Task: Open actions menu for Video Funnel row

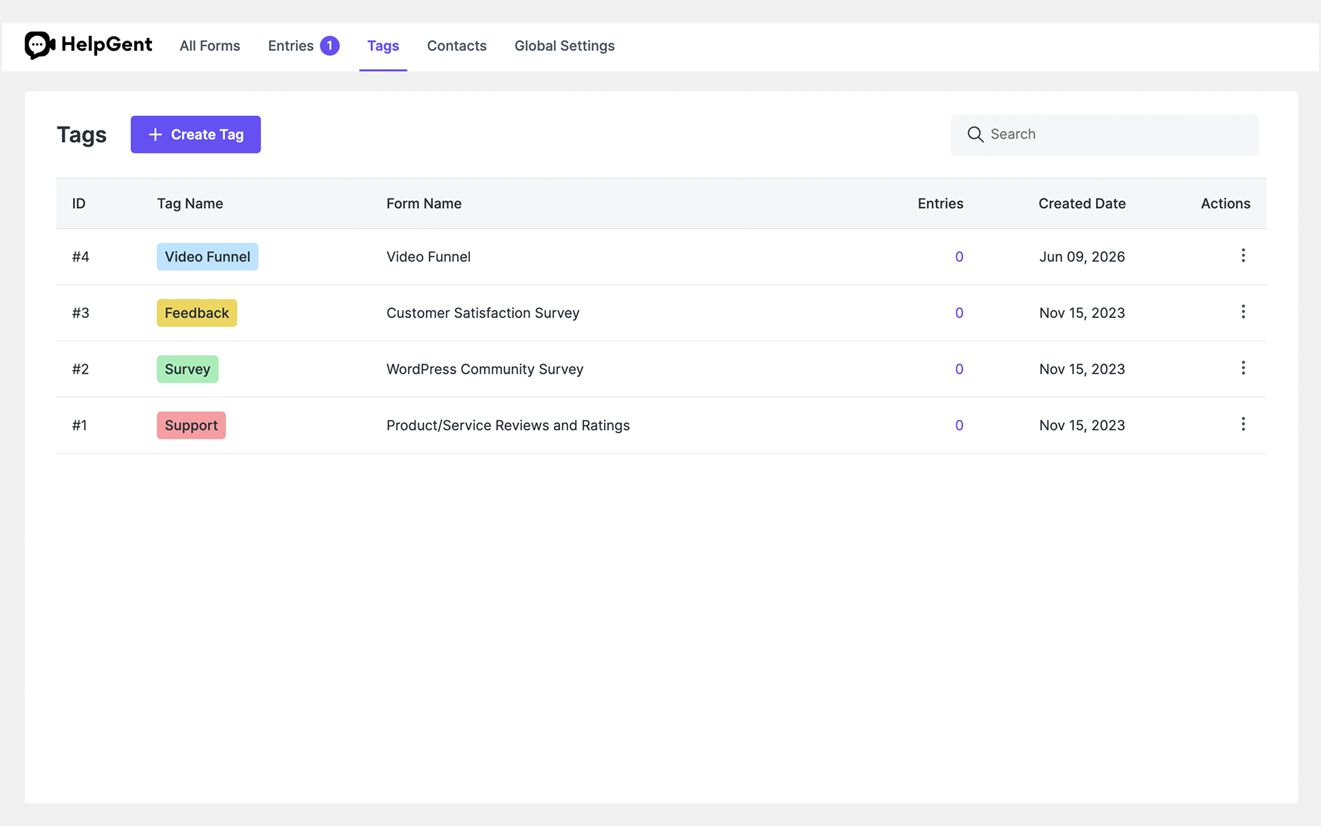Action: pos(1243,256)
